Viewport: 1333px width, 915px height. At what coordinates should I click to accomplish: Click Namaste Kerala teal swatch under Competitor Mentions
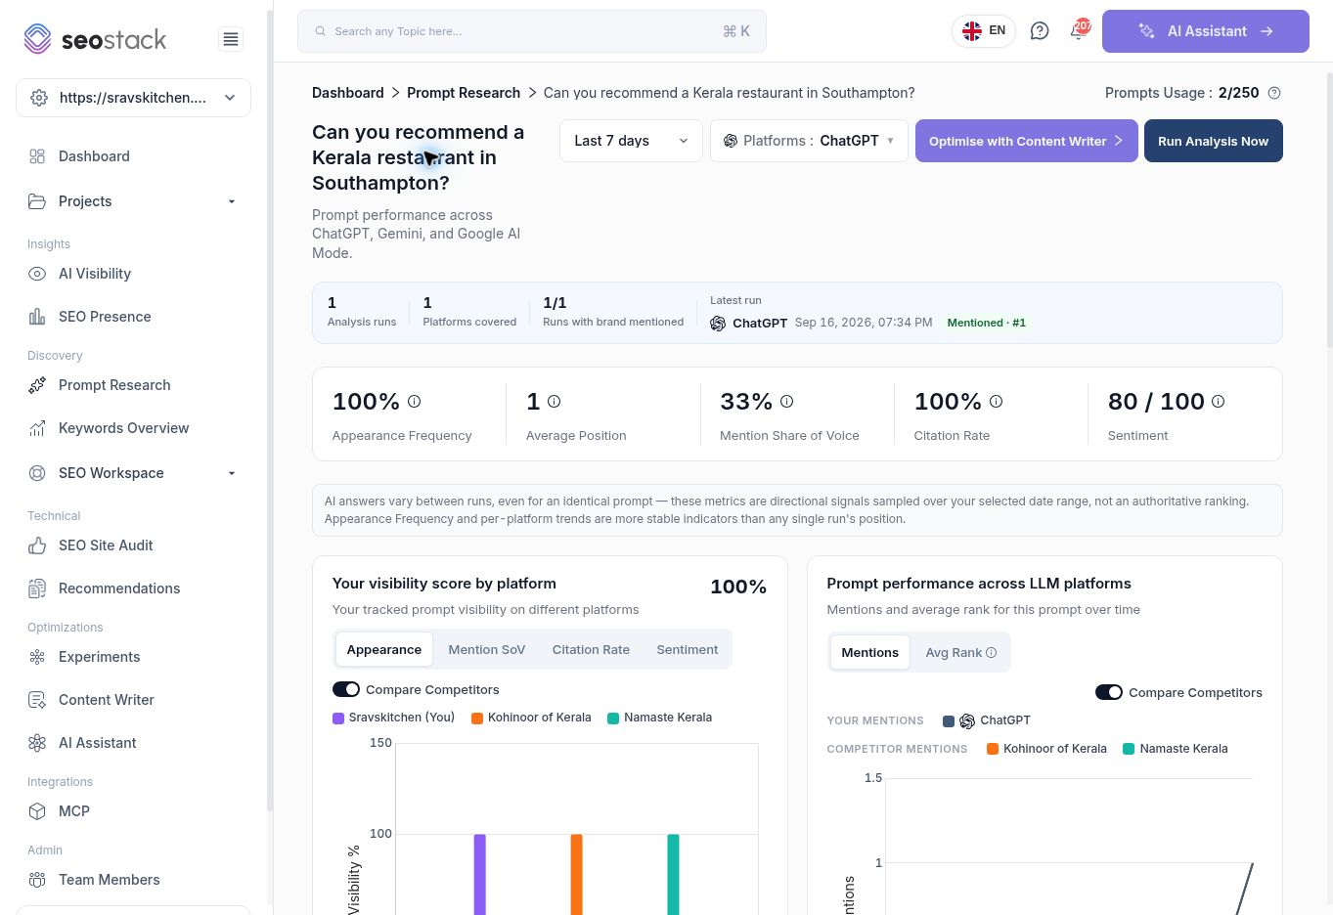[x=1129, y=749]
